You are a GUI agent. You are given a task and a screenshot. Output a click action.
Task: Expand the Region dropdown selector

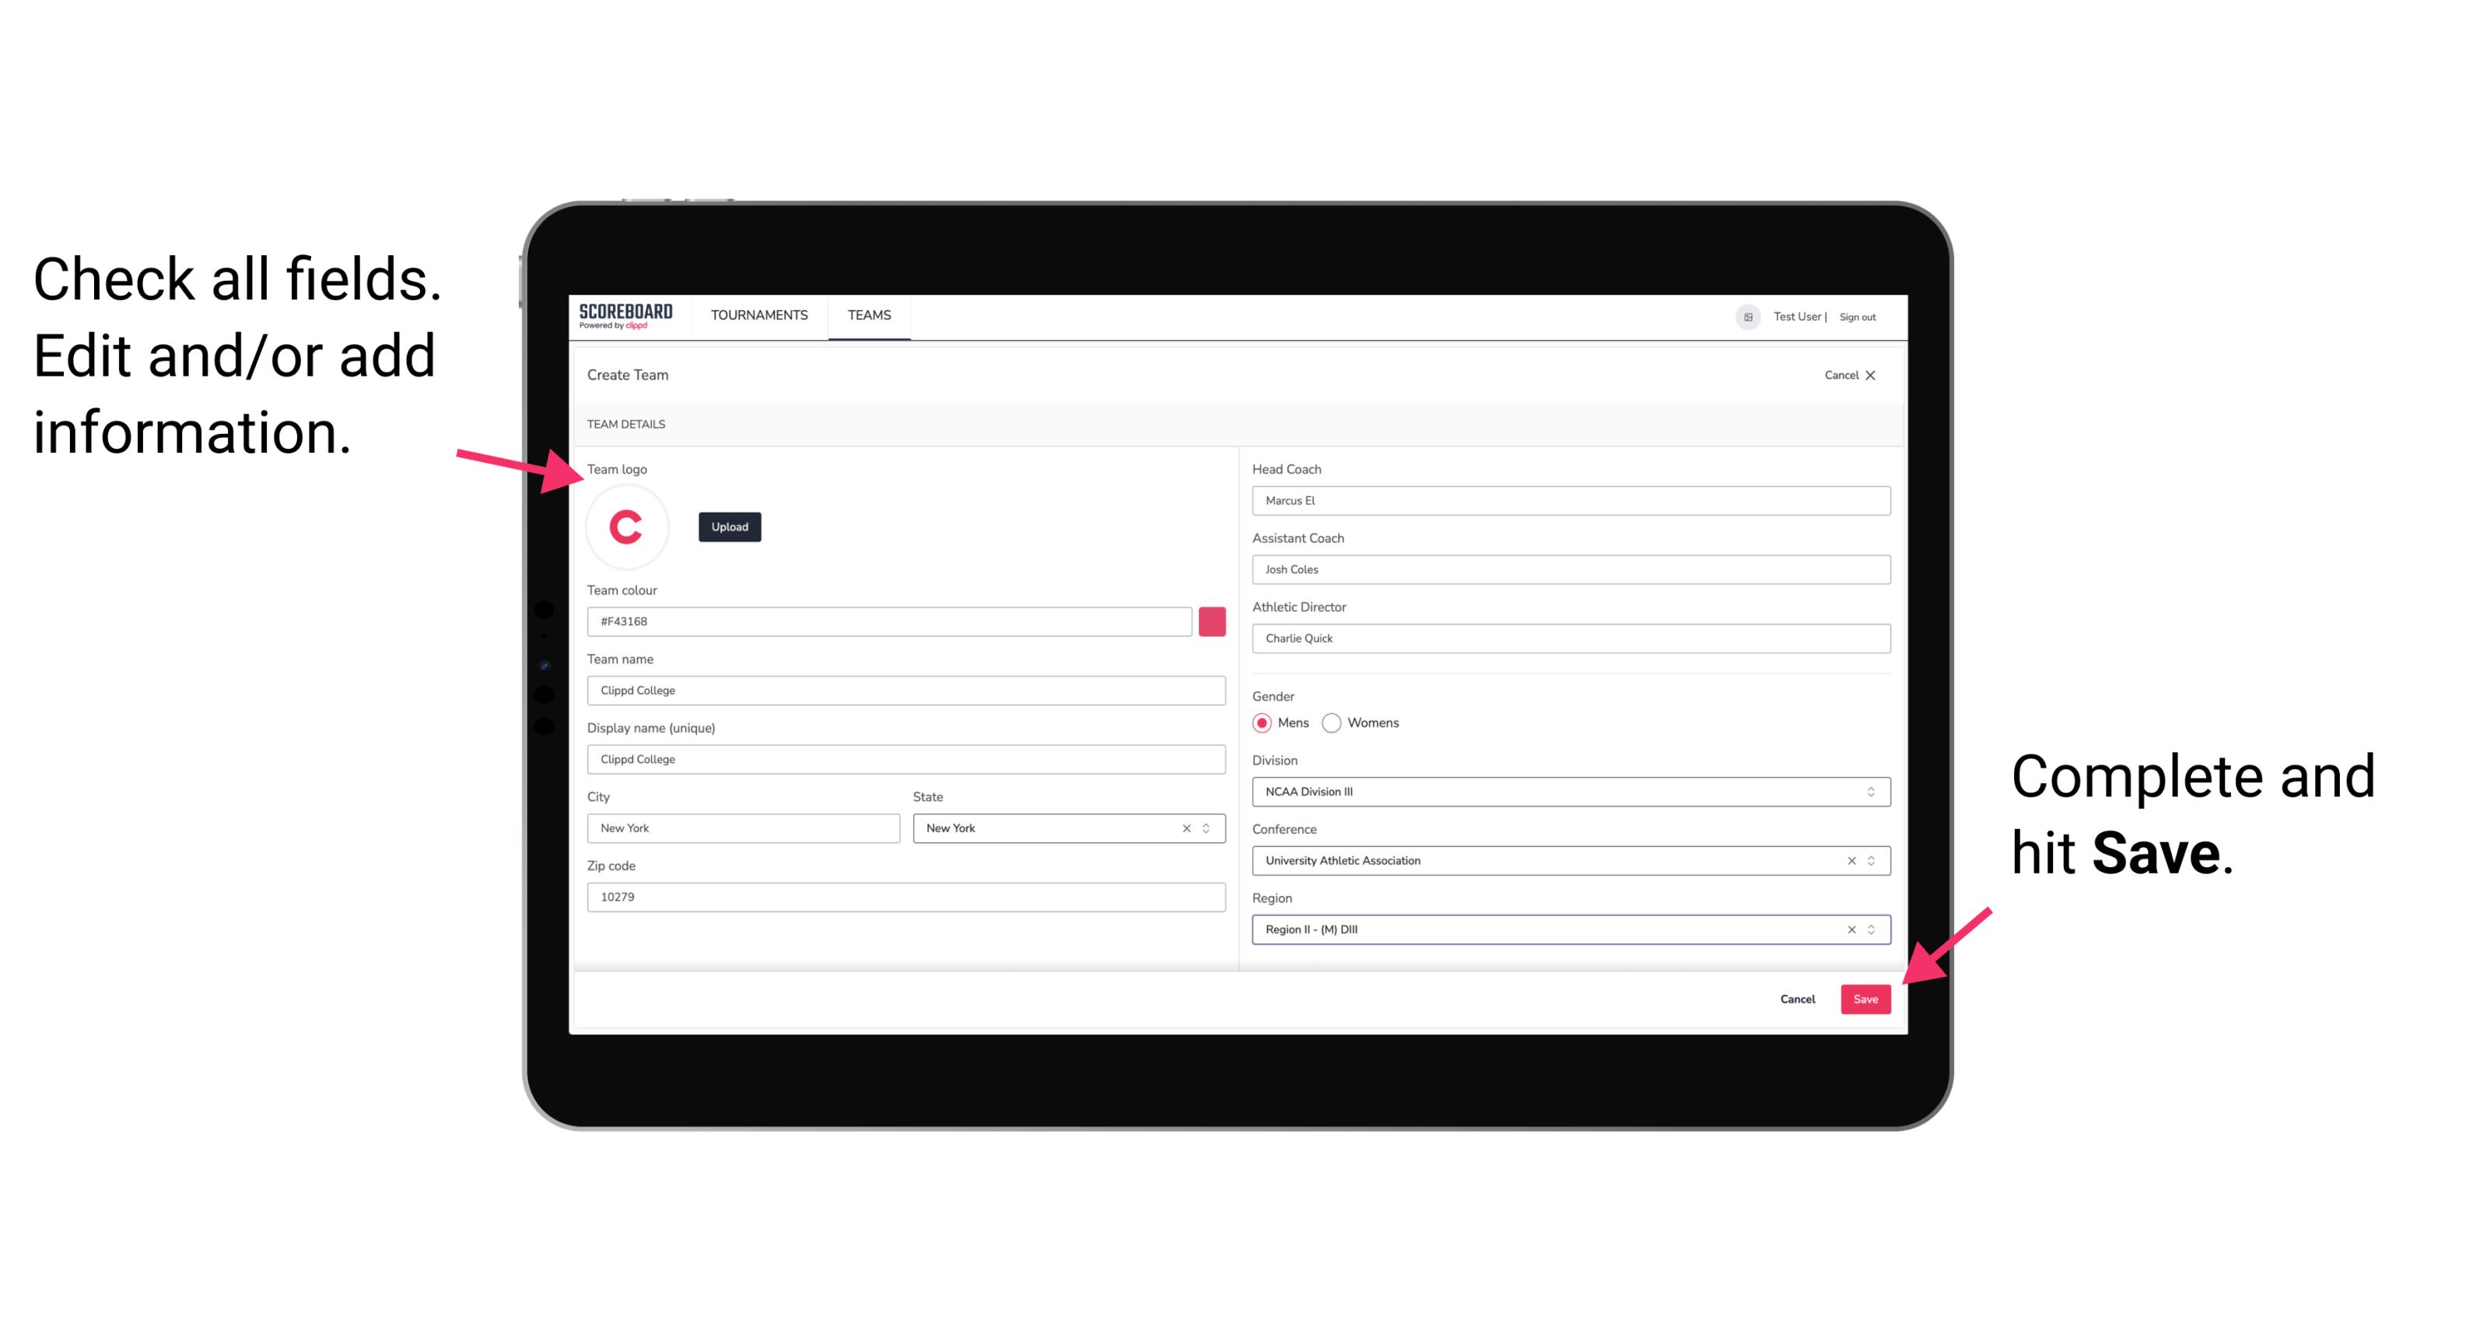click(x=1872, y=930)
